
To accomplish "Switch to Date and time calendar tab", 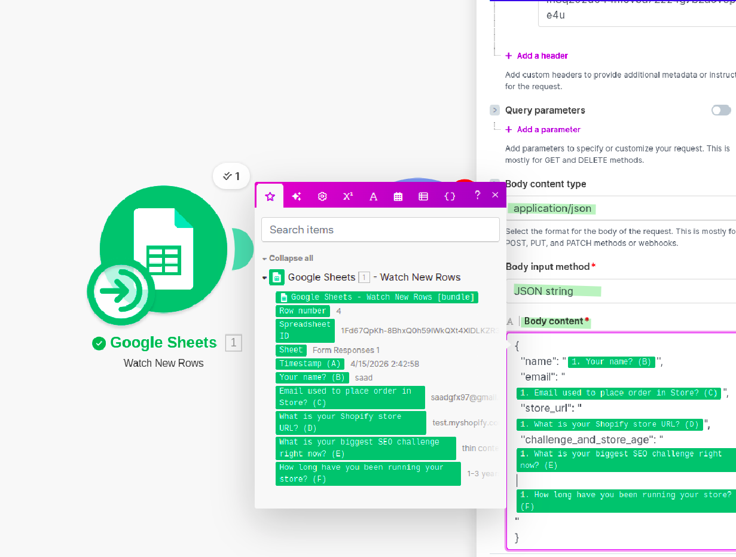I will [x=398, y=196].
